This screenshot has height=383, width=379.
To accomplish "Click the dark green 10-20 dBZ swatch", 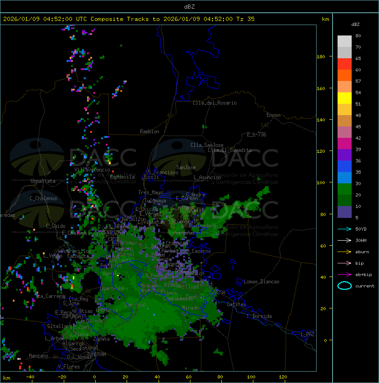I will (344, 200).
